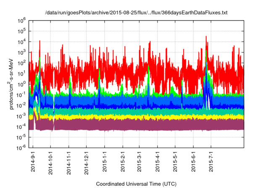Click the 10^-6 y-axis tick label
This screenshot has height=188, width=269.
coord(21,147)
